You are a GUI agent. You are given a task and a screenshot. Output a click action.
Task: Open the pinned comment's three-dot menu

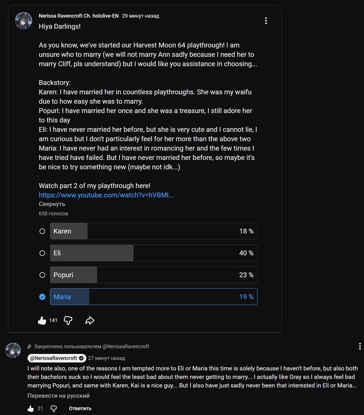[360, 346]
